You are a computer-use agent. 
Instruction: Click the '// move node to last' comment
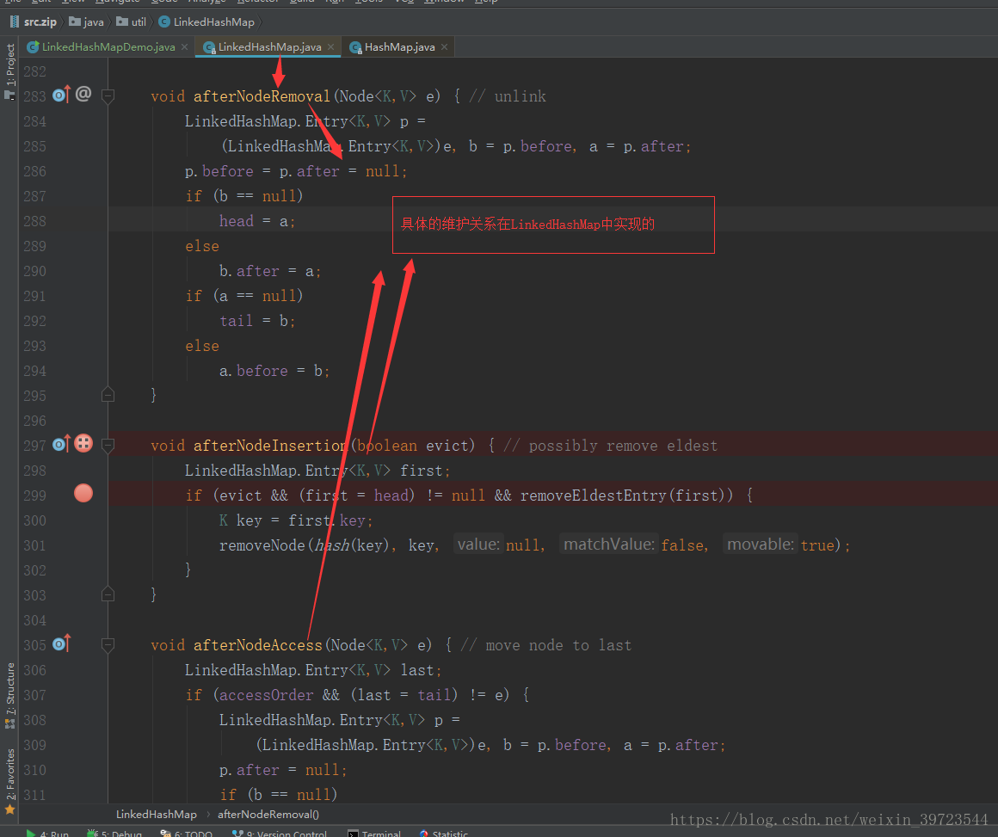546,645
